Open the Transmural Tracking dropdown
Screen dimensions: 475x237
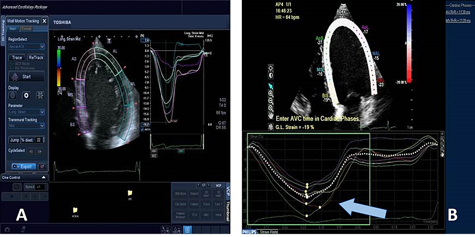point(26,126)
